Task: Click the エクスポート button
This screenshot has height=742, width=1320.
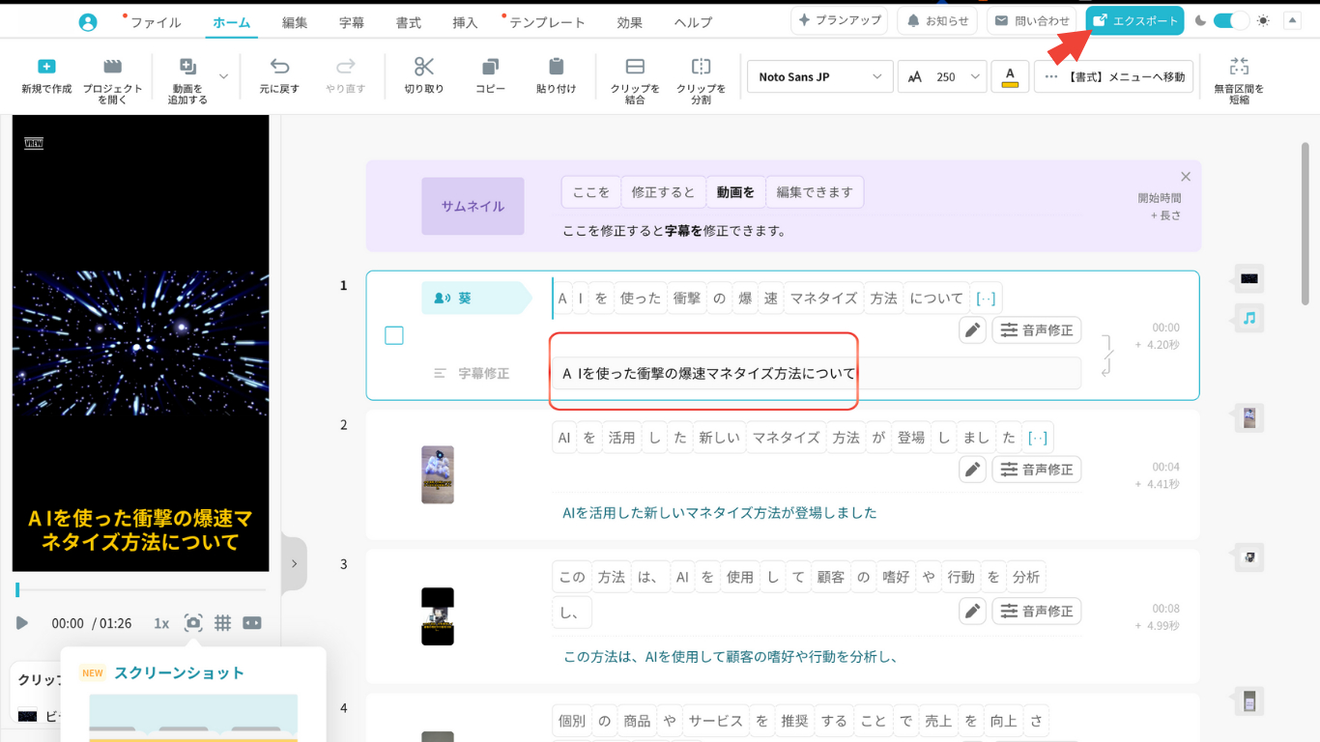Action: [x=1134, y=20]
